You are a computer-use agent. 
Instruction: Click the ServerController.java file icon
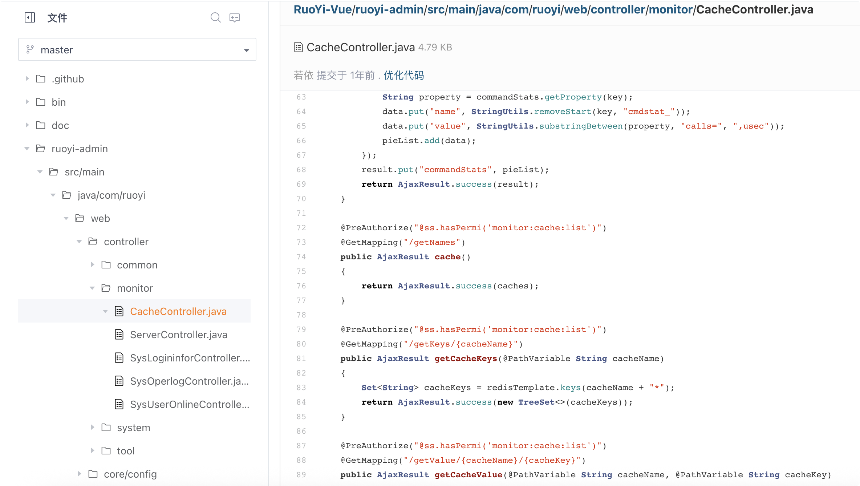(119, 335)
